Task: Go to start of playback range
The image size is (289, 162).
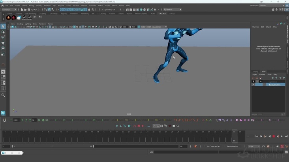Action: pyautogui.click(x=257, y=136)
